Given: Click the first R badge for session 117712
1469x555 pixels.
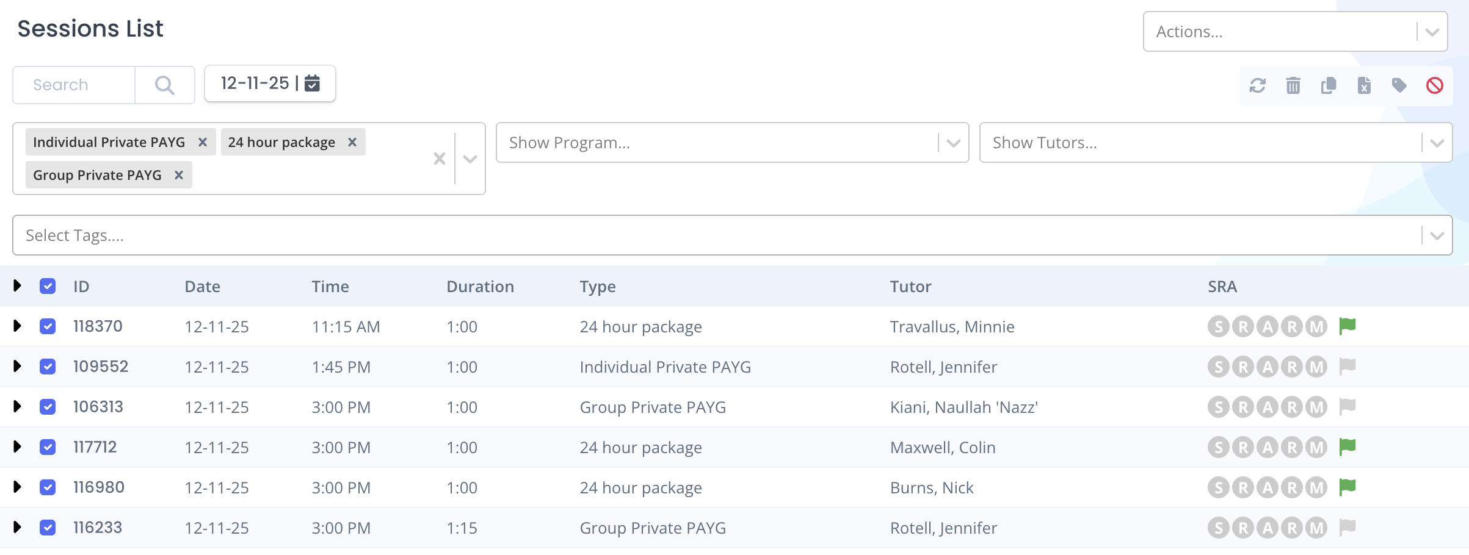Looking at the screenshot, I should pos(1243,448).
